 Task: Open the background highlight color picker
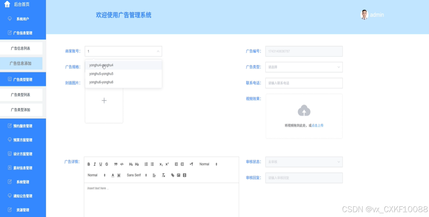[119, 175]
